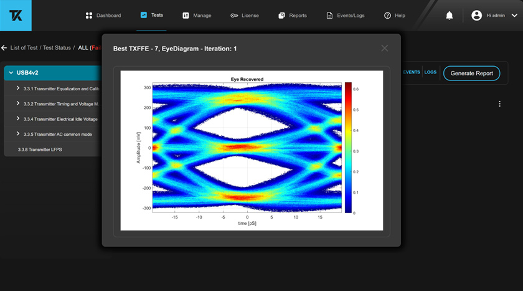
Task: Click the EVENTS link
Action: [x=412, y=72]
